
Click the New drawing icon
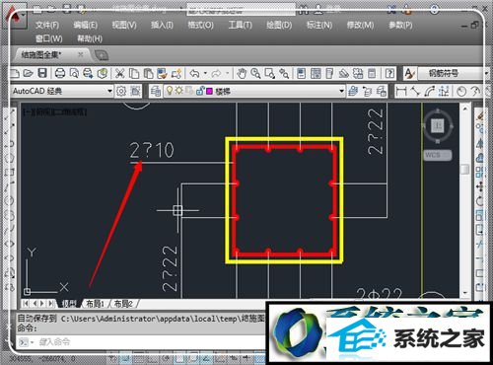pyautogui.click(x=15, y=73)
